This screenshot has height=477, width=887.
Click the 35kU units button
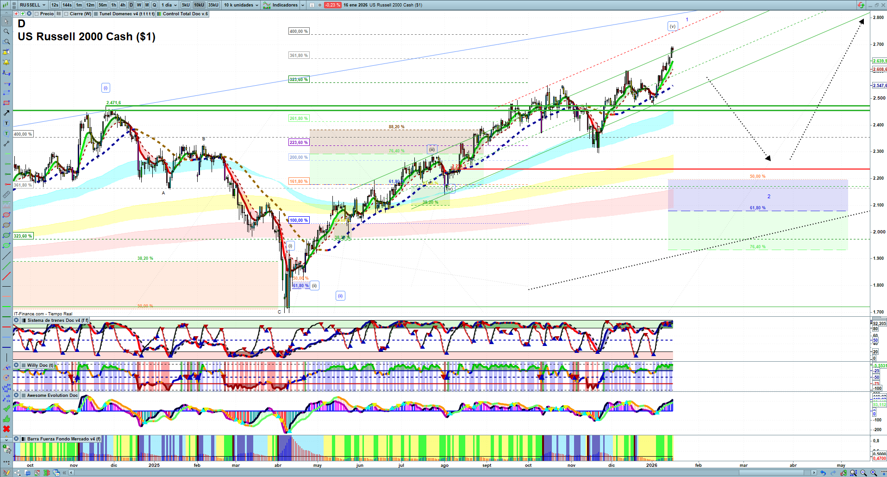pos(213,5)
